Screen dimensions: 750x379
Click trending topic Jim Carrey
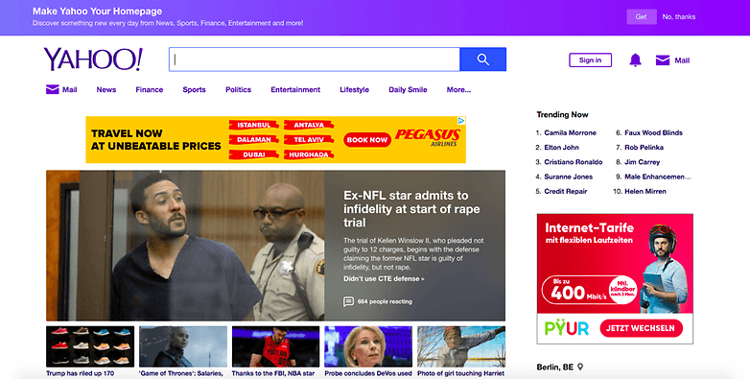[642, 162]
